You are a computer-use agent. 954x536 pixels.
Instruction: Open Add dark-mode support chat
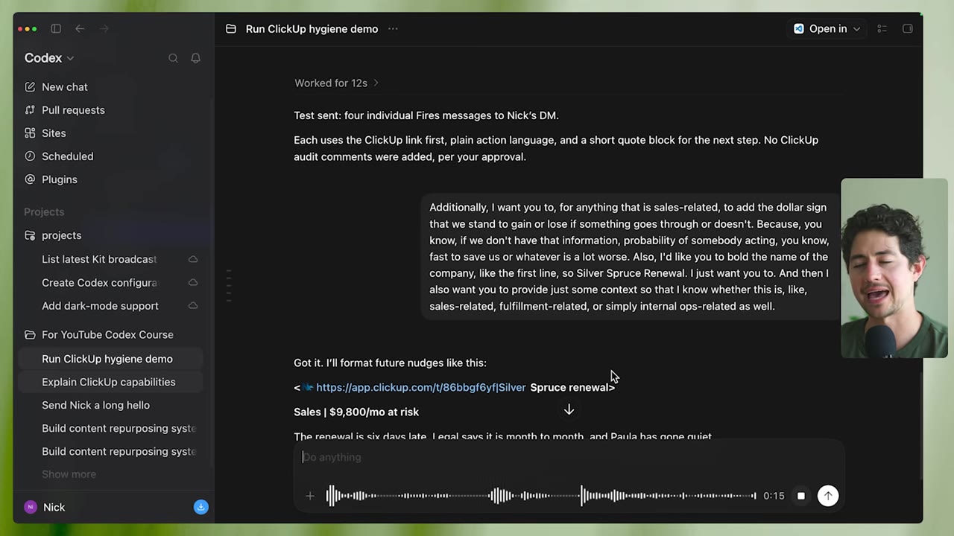click(100, 306)
